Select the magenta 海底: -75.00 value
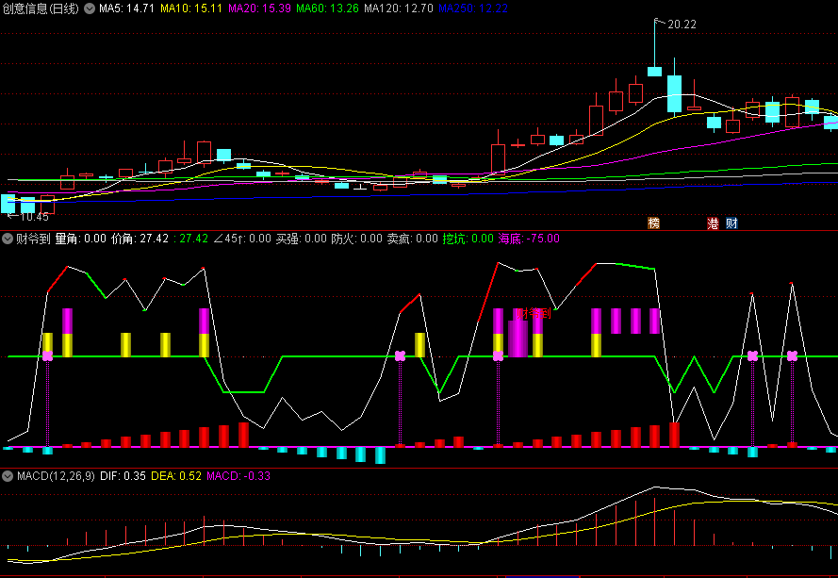 point(529,239)
